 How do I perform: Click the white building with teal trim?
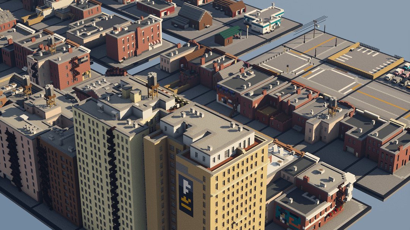point(264,19)
